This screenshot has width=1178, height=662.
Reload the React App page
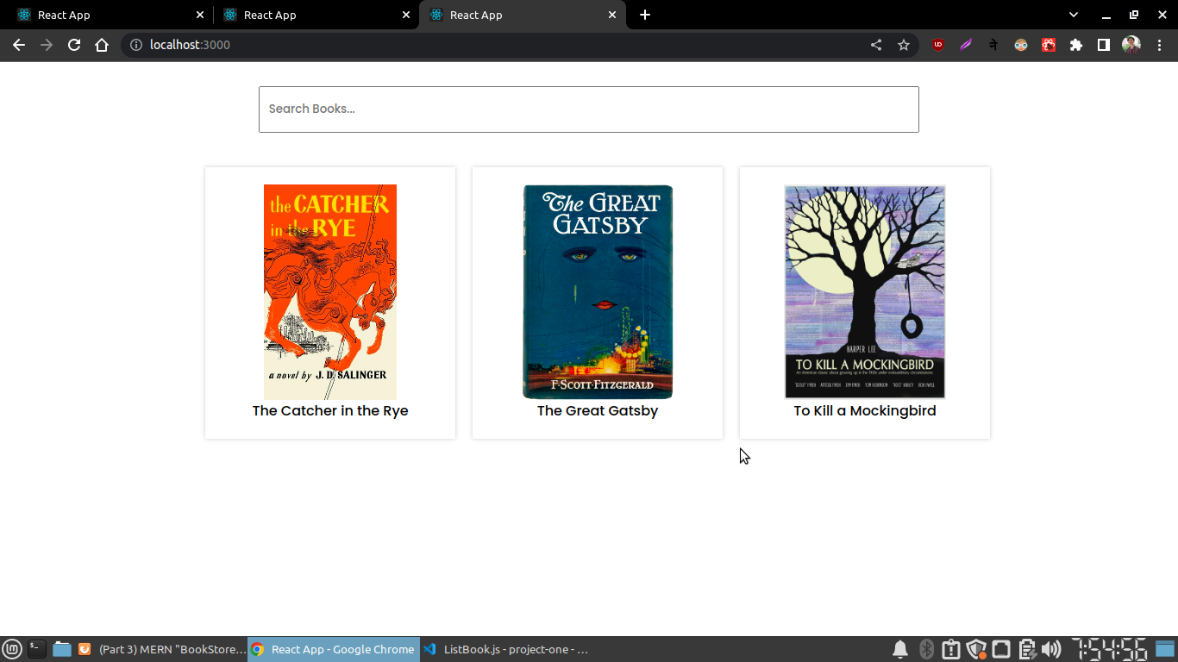point(73,45)
